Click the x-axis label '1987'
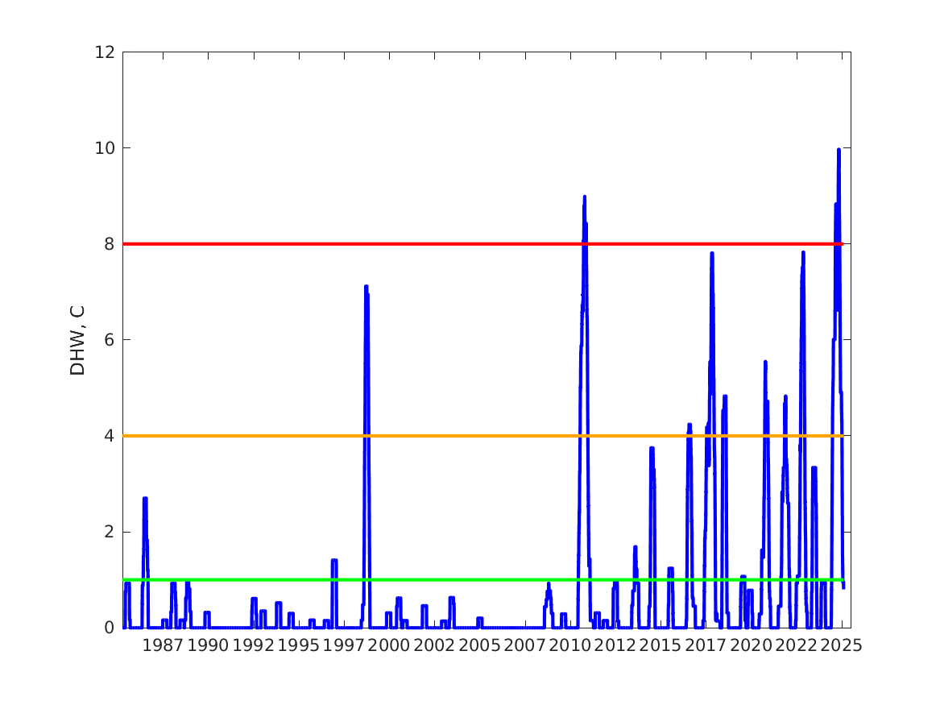 (x=163, y=645)
